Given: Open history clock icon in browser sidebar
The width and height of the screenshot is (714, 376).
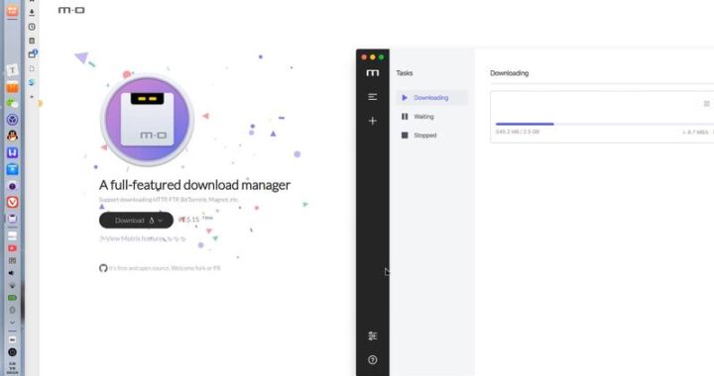Looking at the screenshot, I should click(x=32, y=27).
